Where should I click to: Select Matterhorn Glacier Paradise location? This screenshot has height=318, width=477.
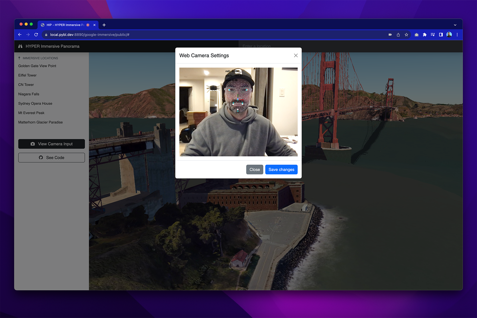pyautogui.click(x=41, y=122)
